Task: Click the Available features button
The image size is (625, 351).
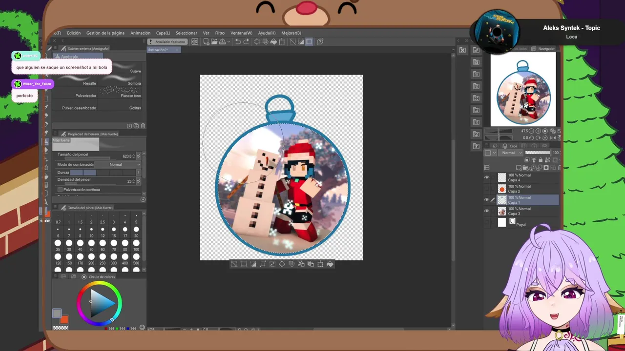Action: point(168,41)
